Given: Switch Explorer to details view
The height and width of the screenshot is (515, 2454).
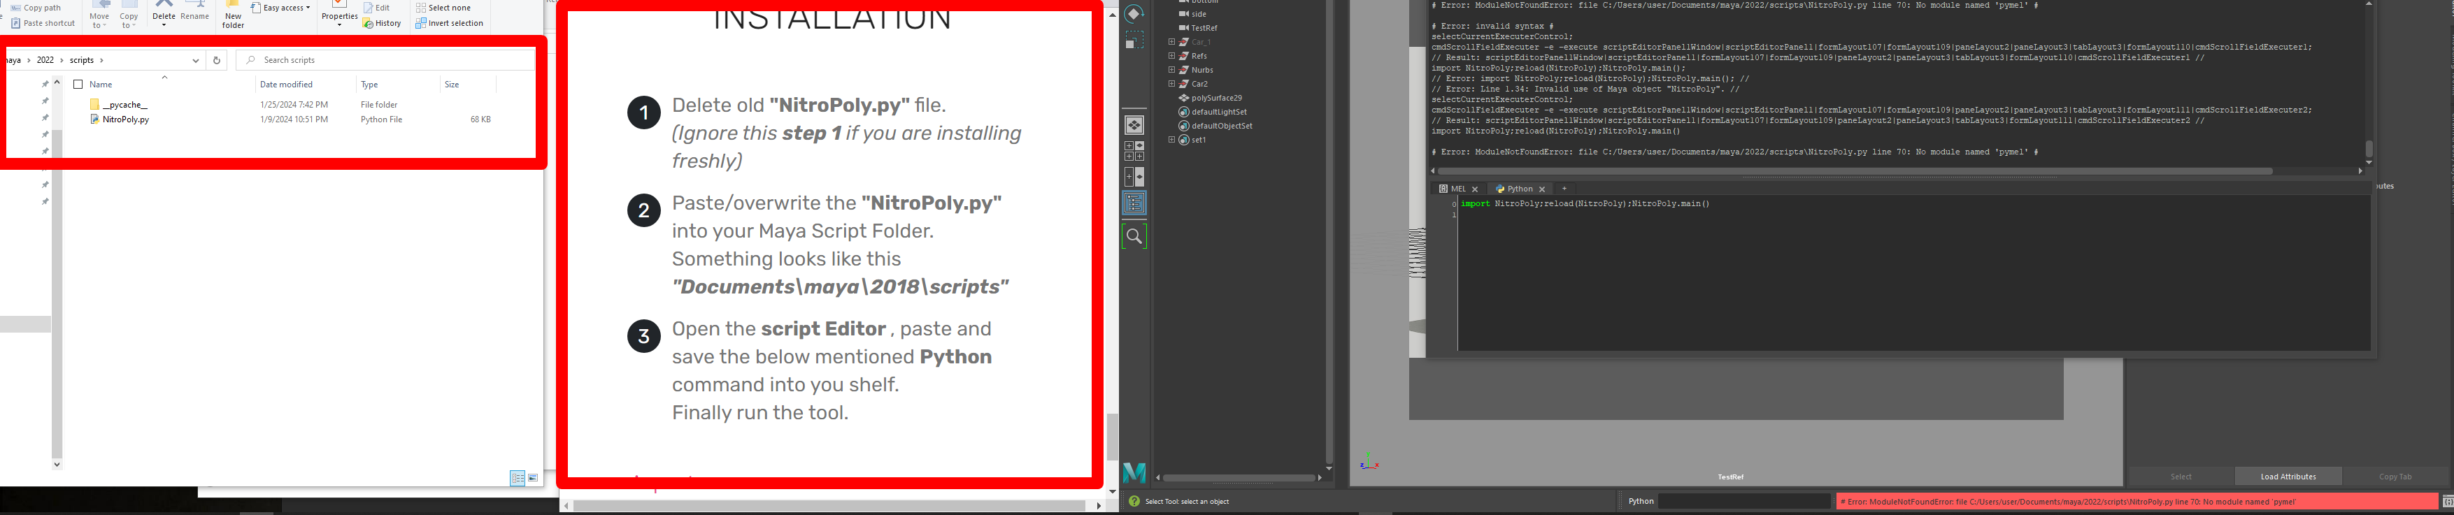Looking at the screenshot, I should pos(518,478).
